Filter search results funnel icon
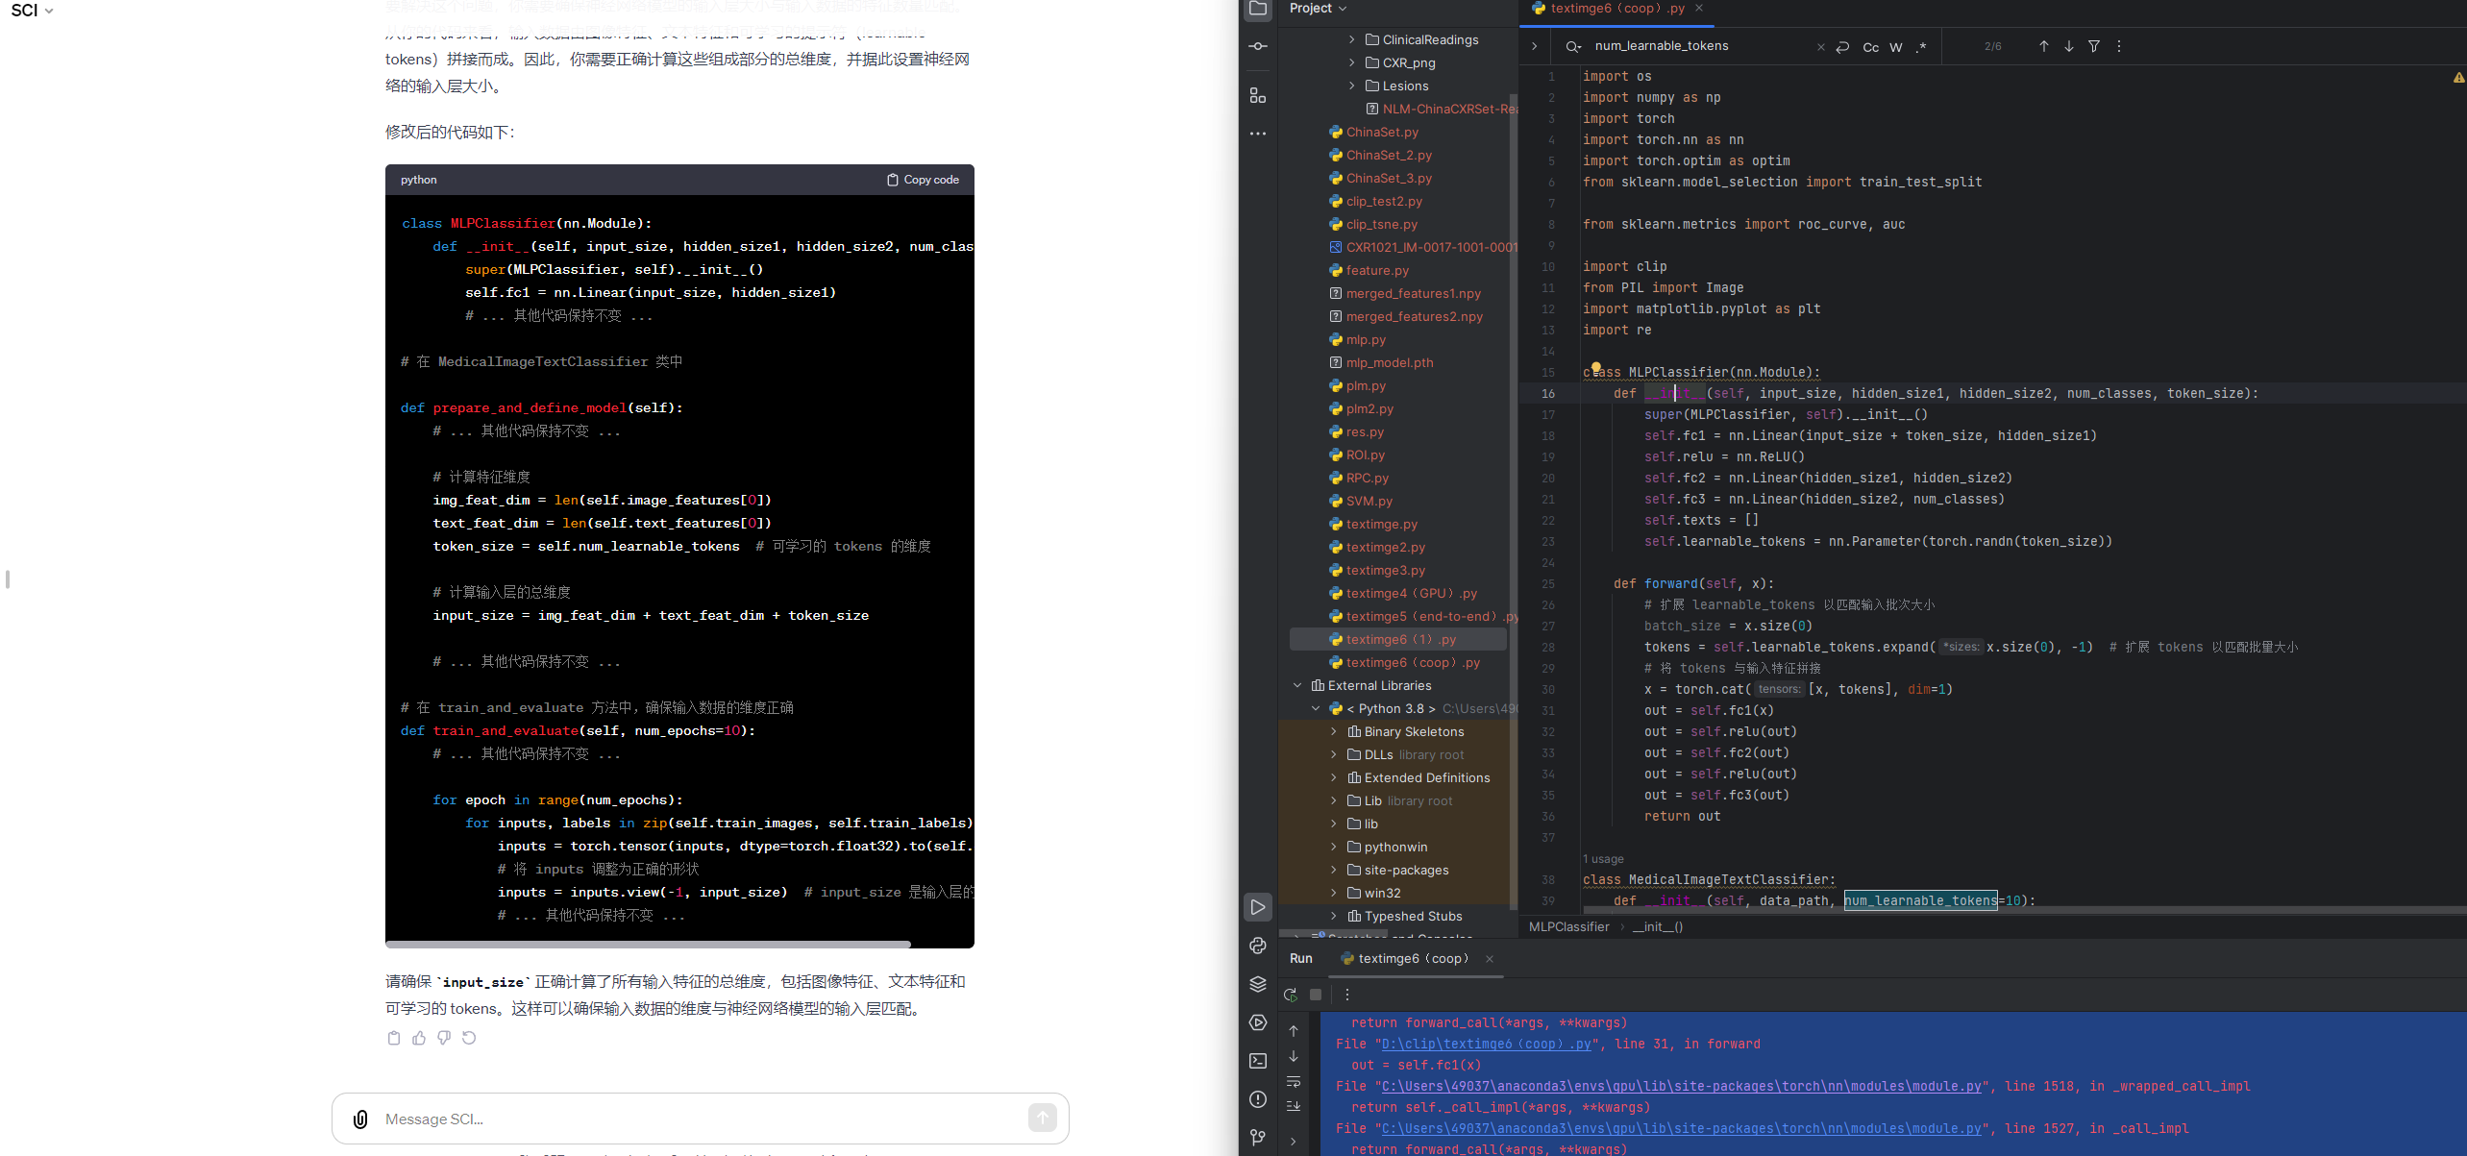 pyautogui.click(x=2093, y=46)
